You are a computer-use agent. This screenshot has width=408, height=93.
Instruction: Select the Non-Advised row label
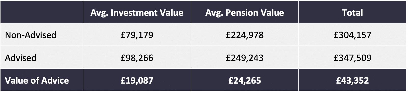tap(31, 35)
